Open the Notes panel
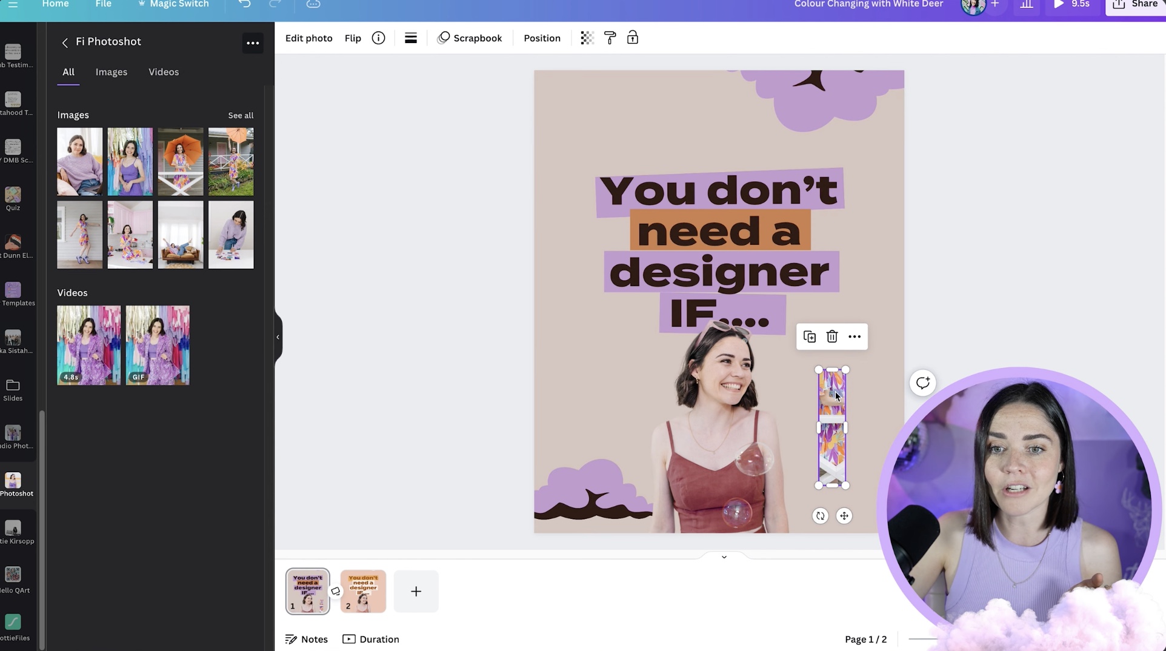This screenshot has width=1166, height=651. pyautogui.click(x=306, y=639)
